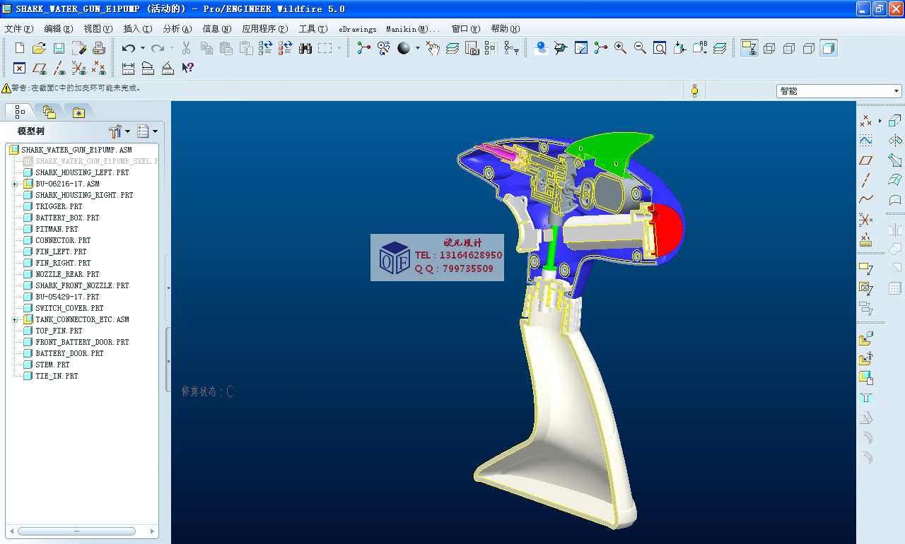Open the 视图(V) menu
Viewport: 905px width, 544px height.
[98, 29]
